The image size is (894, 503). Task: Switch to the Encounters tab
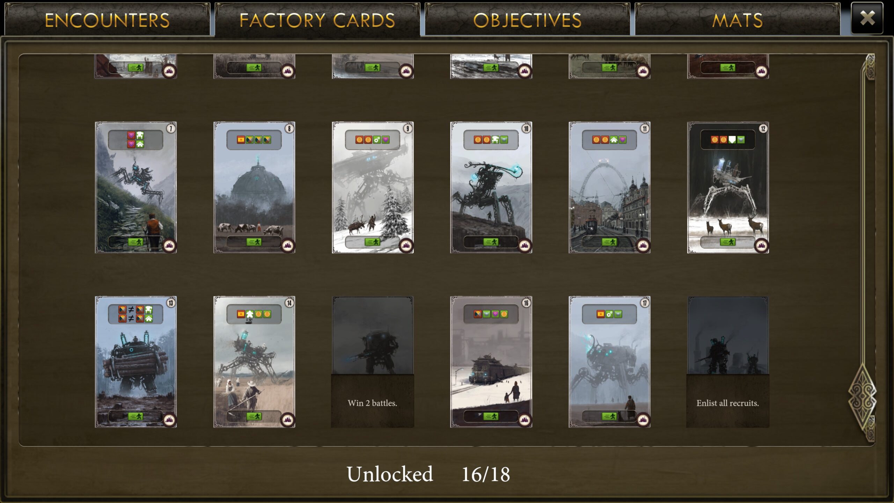107,20
